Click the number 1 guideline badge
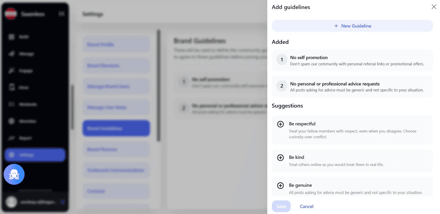 click(282, 60)
